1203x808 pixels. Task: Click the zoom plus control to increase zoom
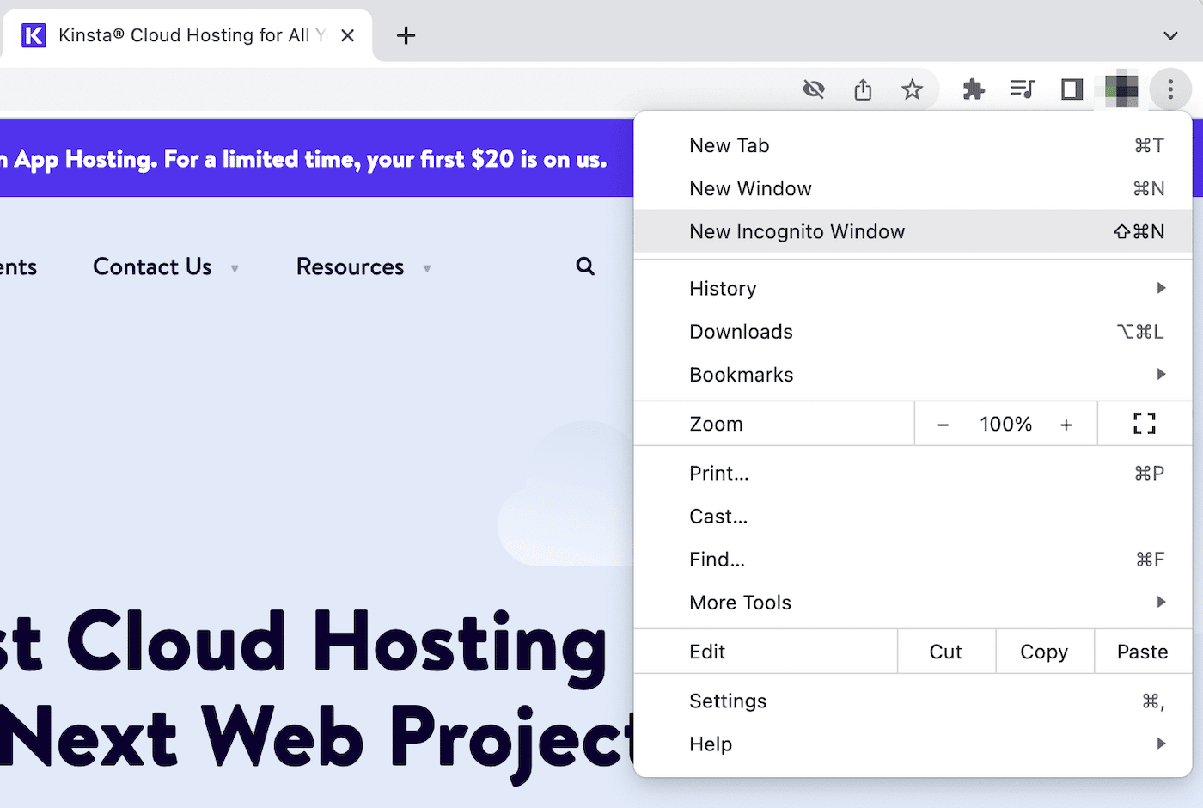point(1066,424)
